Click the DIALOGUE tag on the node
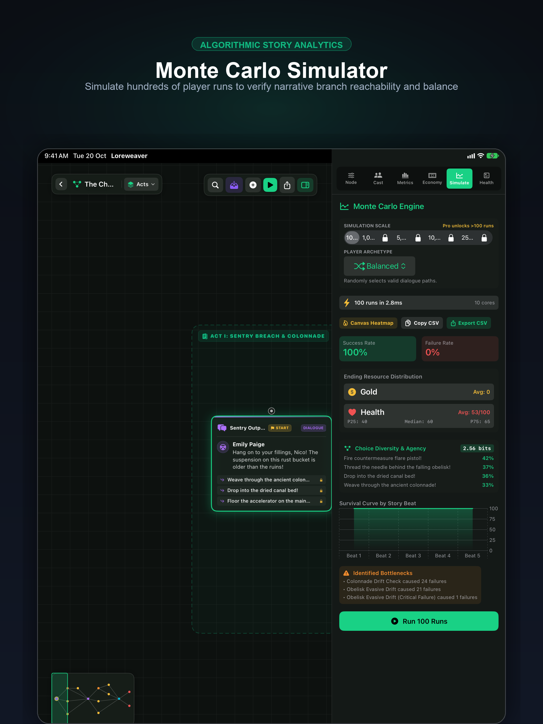The width and height of the screenshot is (543, 724). coord(313,428)
